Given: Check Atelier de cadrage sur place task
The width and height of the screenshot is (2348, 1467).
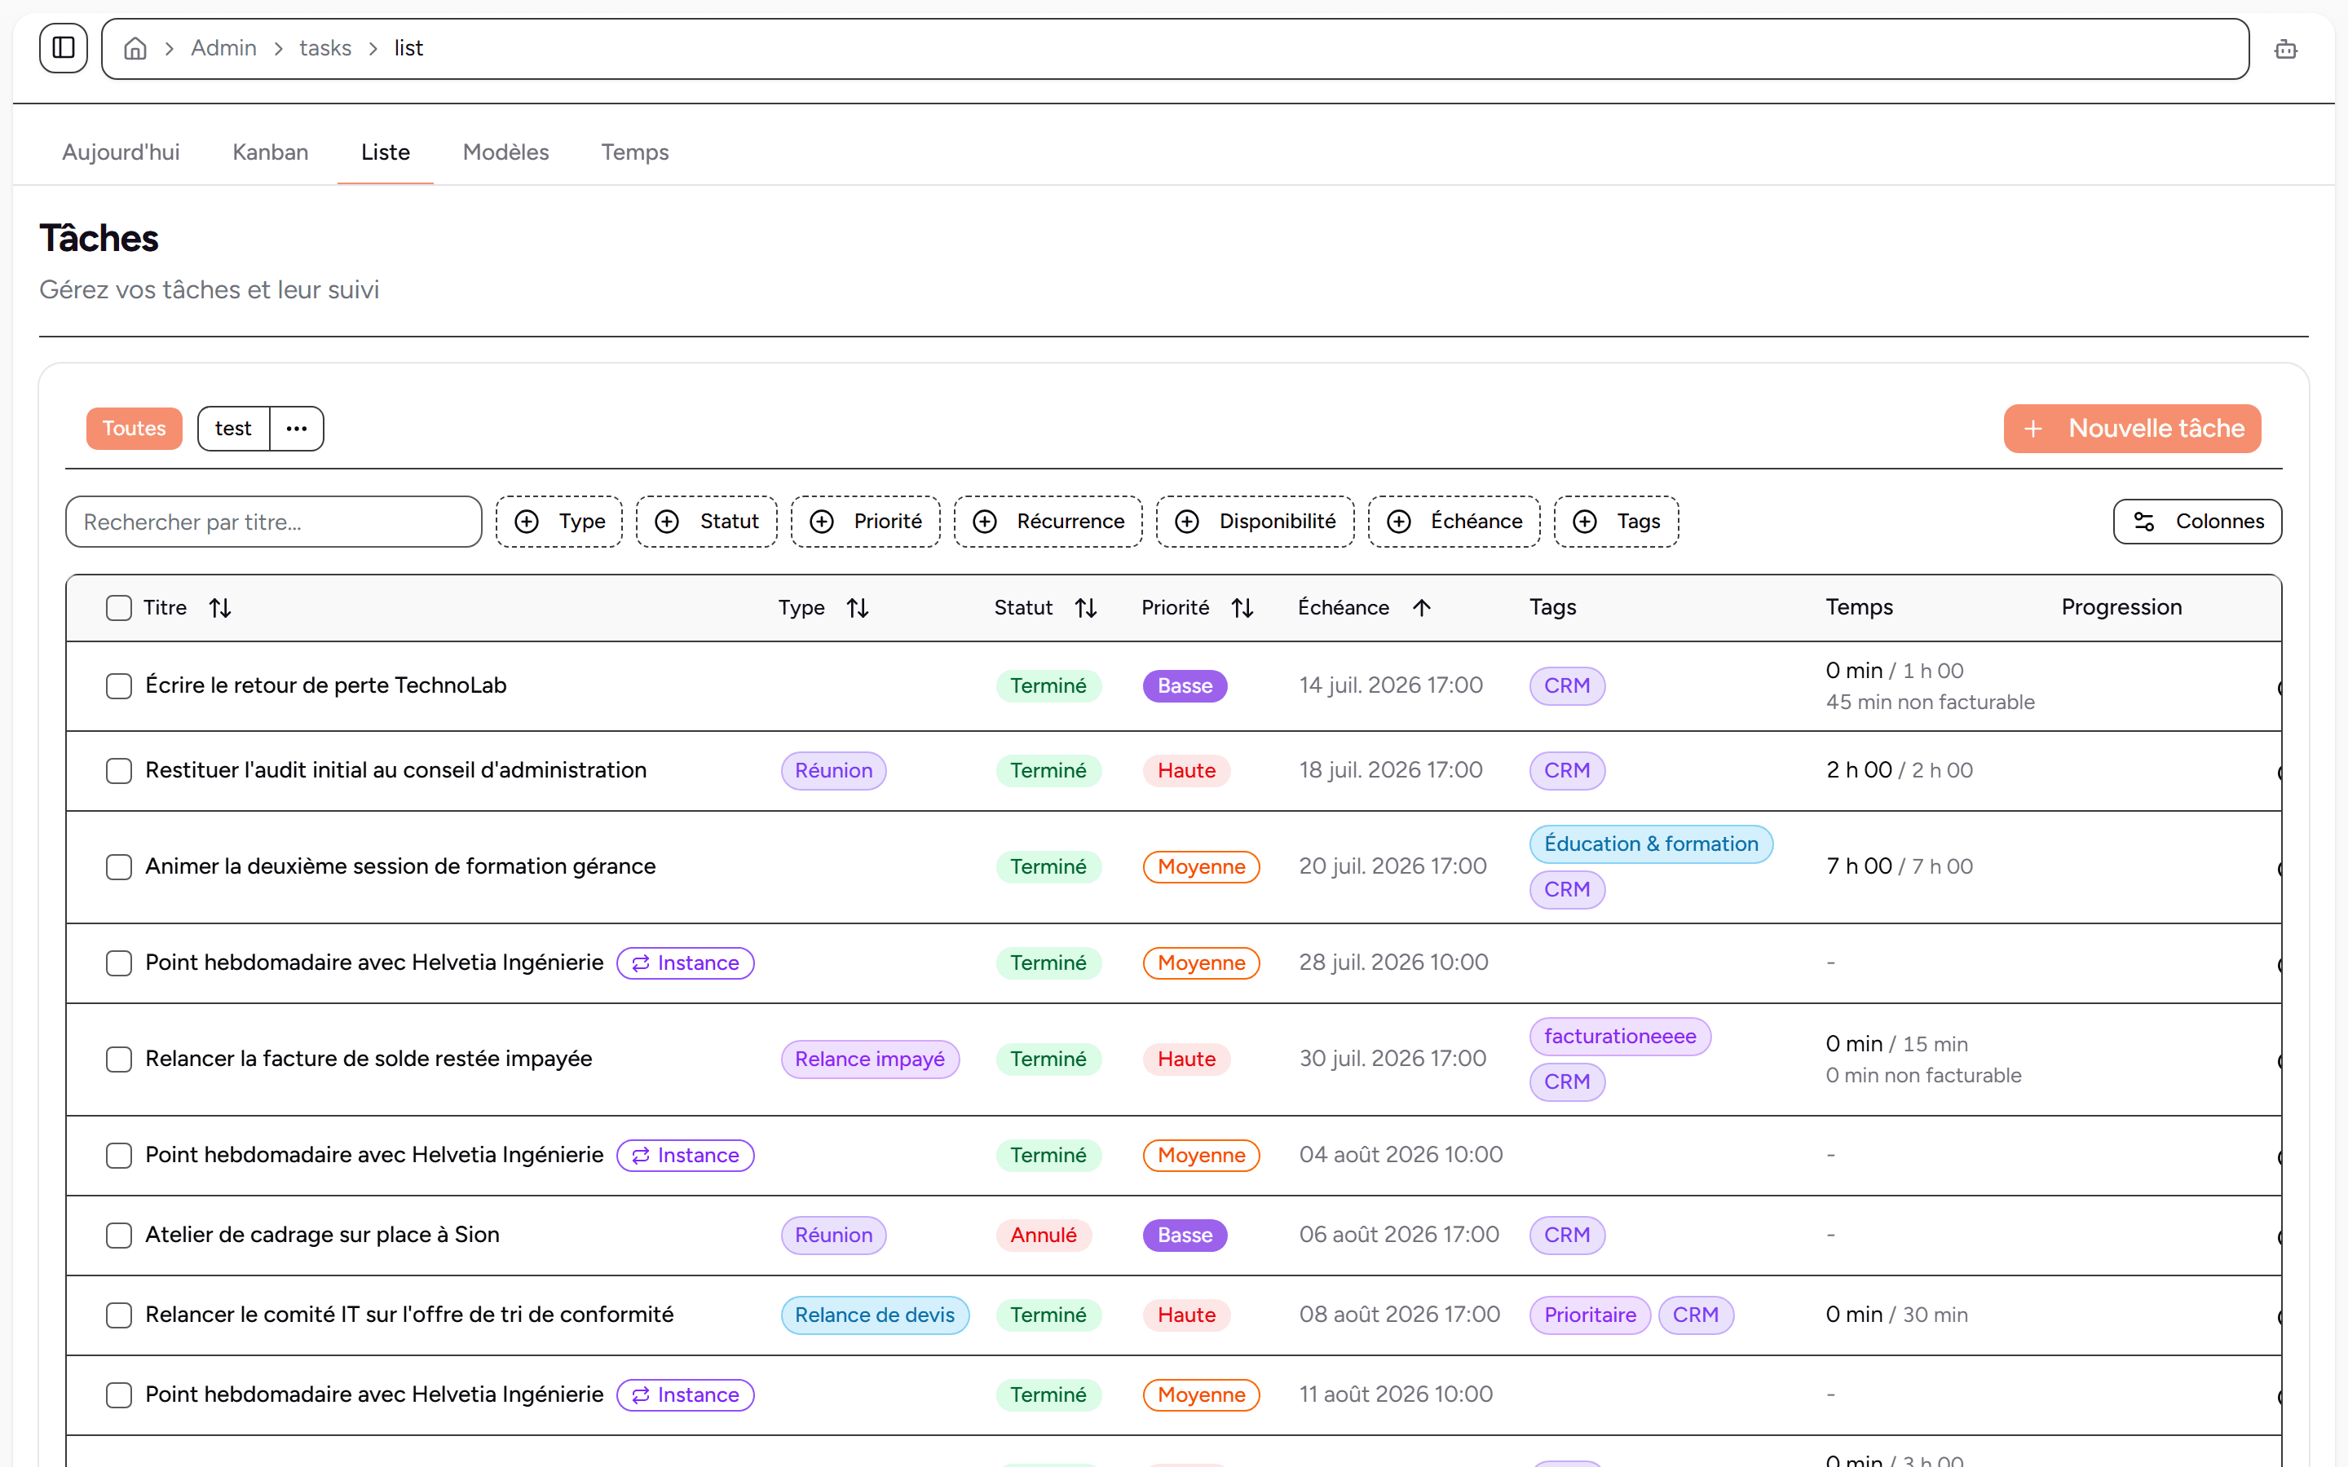Looking at the screenshot, I should click(x=118, y=1236).
